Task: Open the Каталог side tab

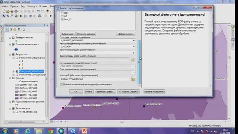Action: [x=233, y=31]
